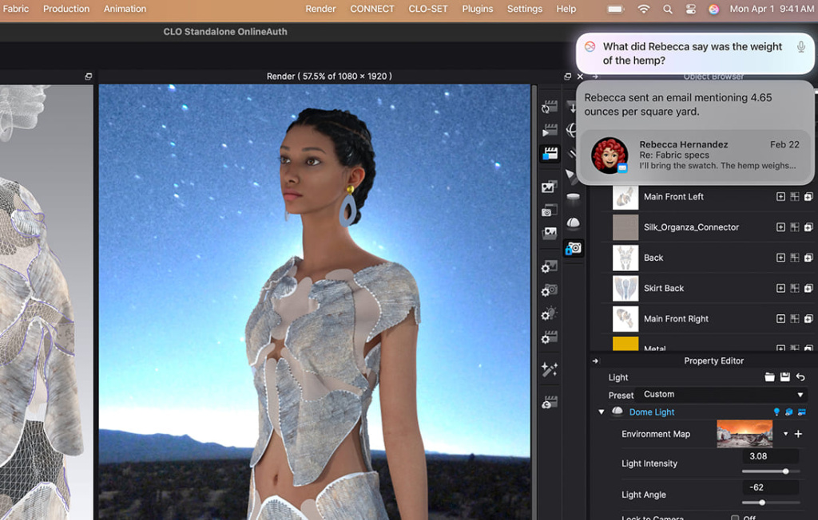Screen dimensions: 818x520
Task: Open the CLO-SET menu
Action: tap(428, 9)
